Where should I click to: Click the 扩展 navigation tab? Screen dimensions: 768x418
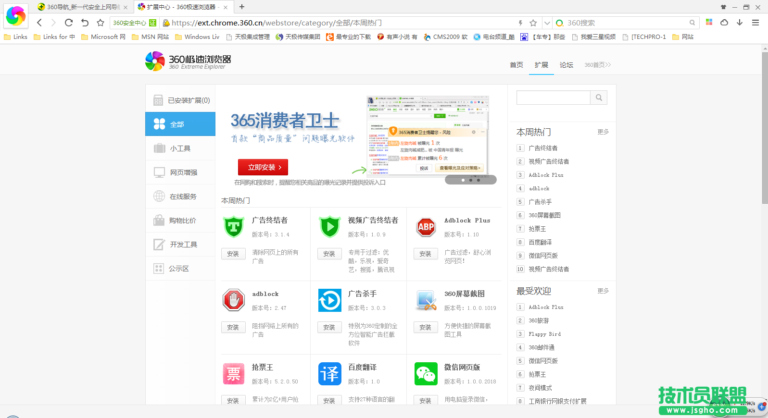point(541,65)
